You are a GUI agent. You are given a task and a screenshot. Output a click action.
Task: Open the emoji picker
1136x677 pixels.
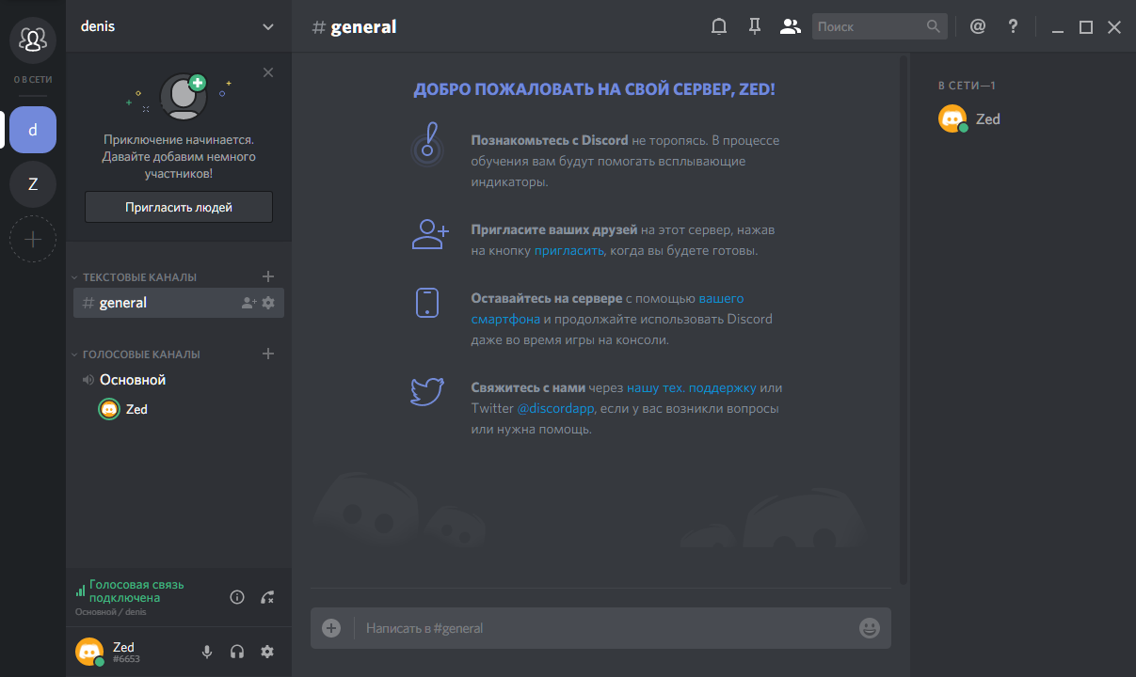tap(870, 628)
